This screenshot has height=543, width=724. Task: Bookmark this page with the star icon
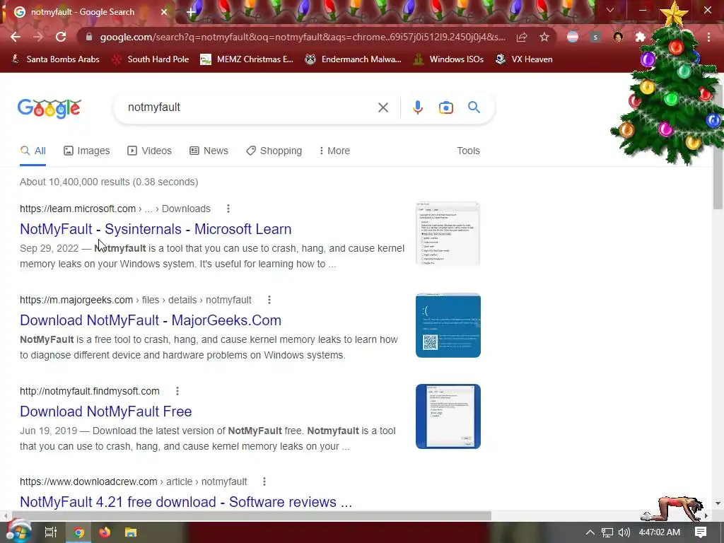coord(544,37)
